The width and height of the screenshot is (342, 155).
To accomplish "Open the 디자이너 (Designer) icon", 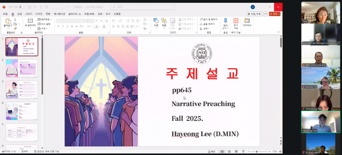I will (x=247, y=21).
